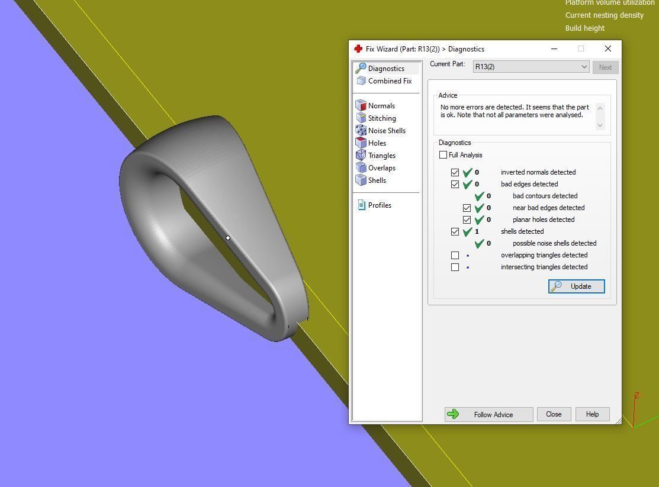The image size is (659, 487).
Task: Enable overlapping triangles detected checkbox
Action: click(x=455, y=255)
